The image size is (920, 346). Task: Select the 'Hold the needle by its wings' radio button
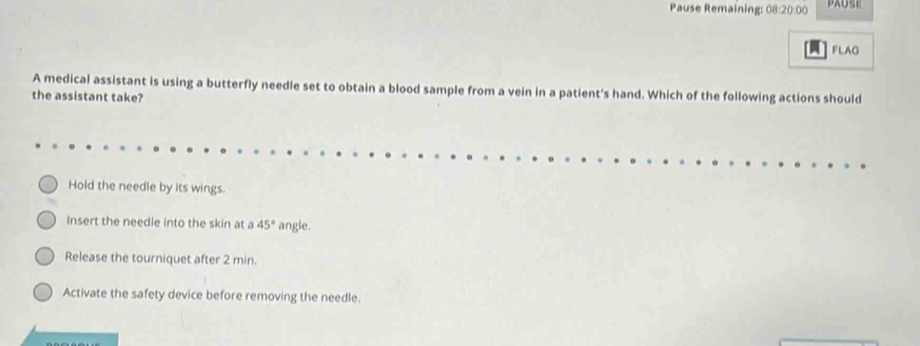coord(48,184)
